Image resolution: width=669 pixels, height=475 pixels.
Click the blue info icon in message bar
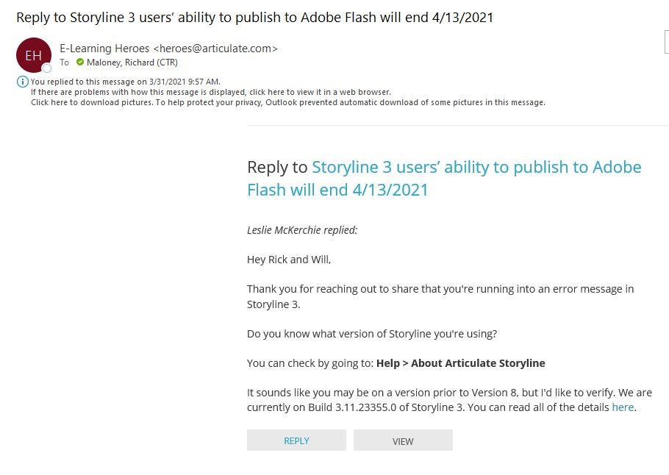coord(23,82)
